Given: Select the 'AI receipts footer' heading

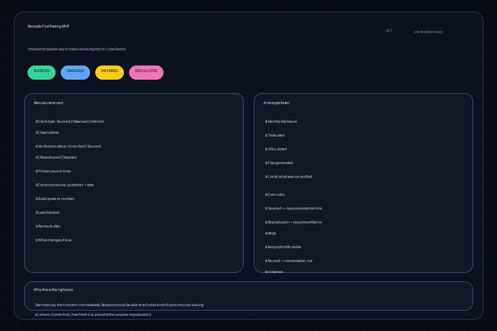Looking at the screenshot, I should coord(278,103).
